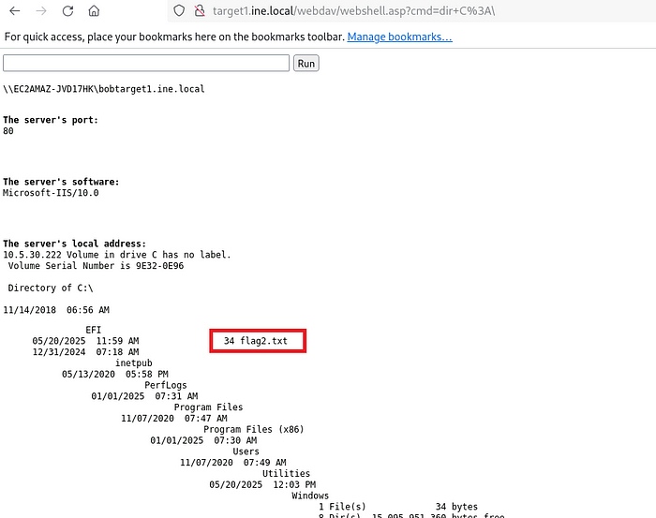Select the 05/13/2020 05:58 PM timestamp
This screenshot has width=656, height=518.
click(x=115, y=374)
